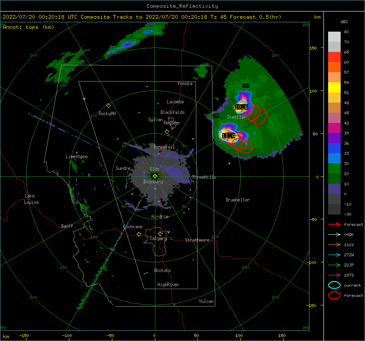Click the Cochrane town label
This screenshot has width=365, height=341.
133,227
